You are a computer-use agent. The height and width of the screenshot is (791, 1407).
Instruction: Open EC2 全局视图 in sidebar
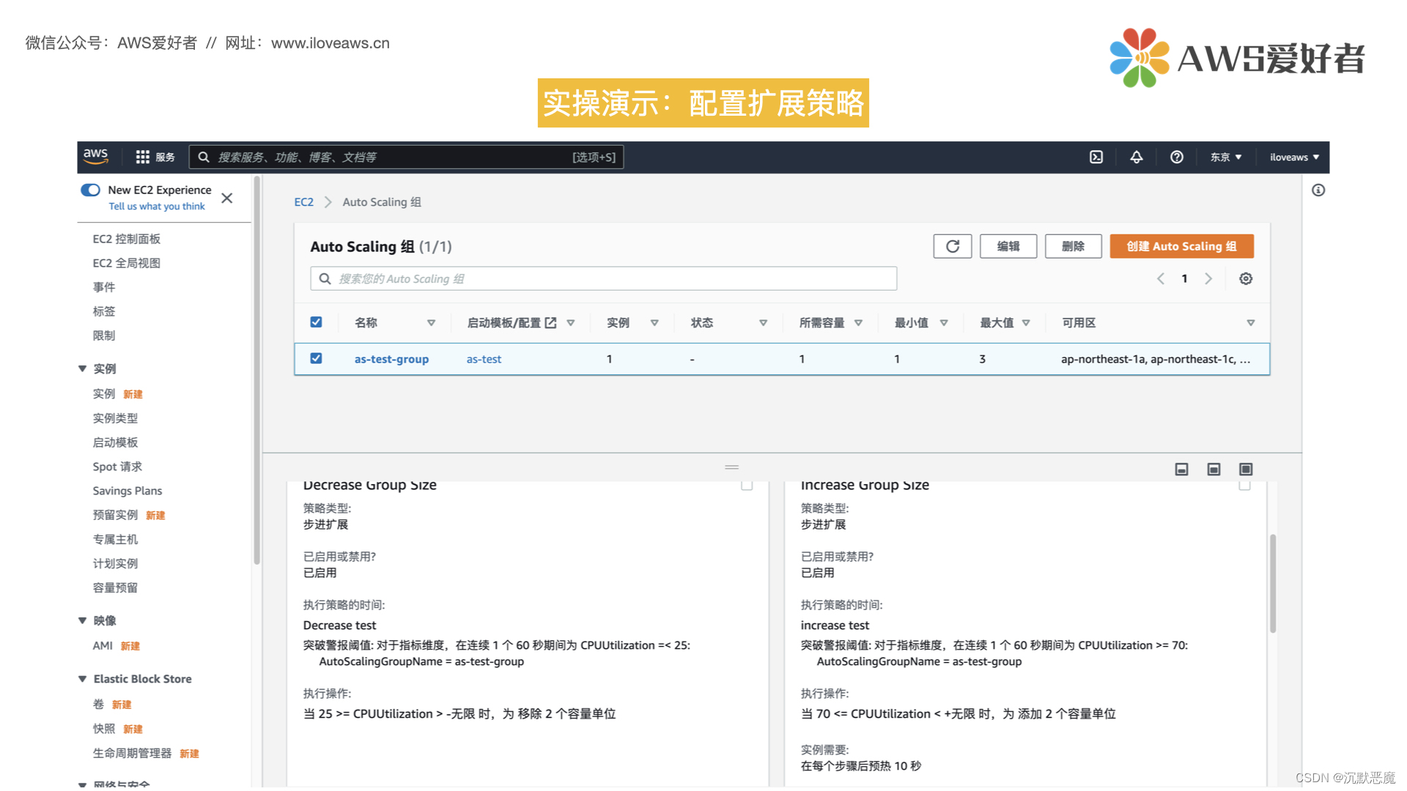tap(126, 263)
